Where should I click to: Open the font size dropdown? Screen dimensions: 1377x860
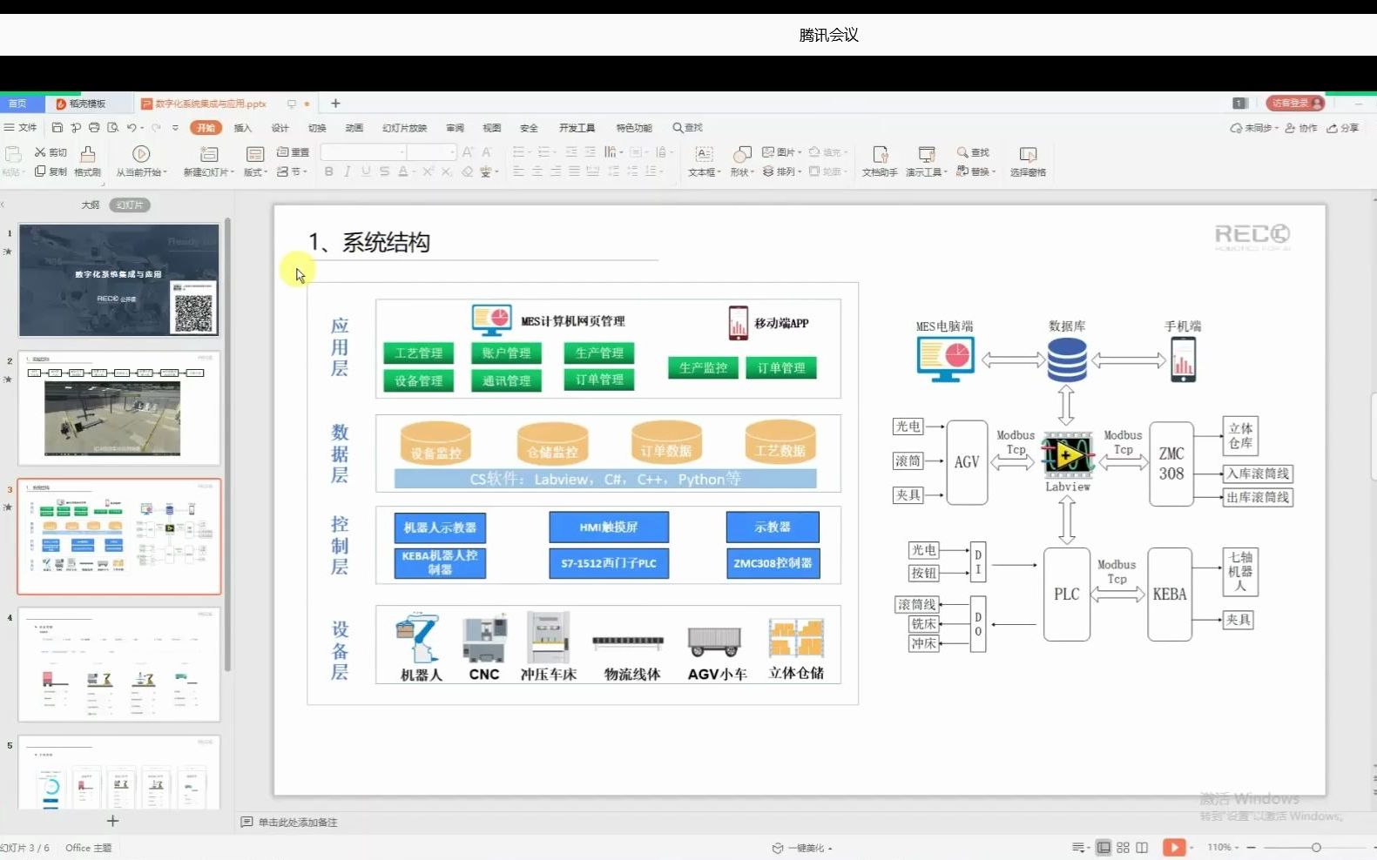tap(452, 152)
